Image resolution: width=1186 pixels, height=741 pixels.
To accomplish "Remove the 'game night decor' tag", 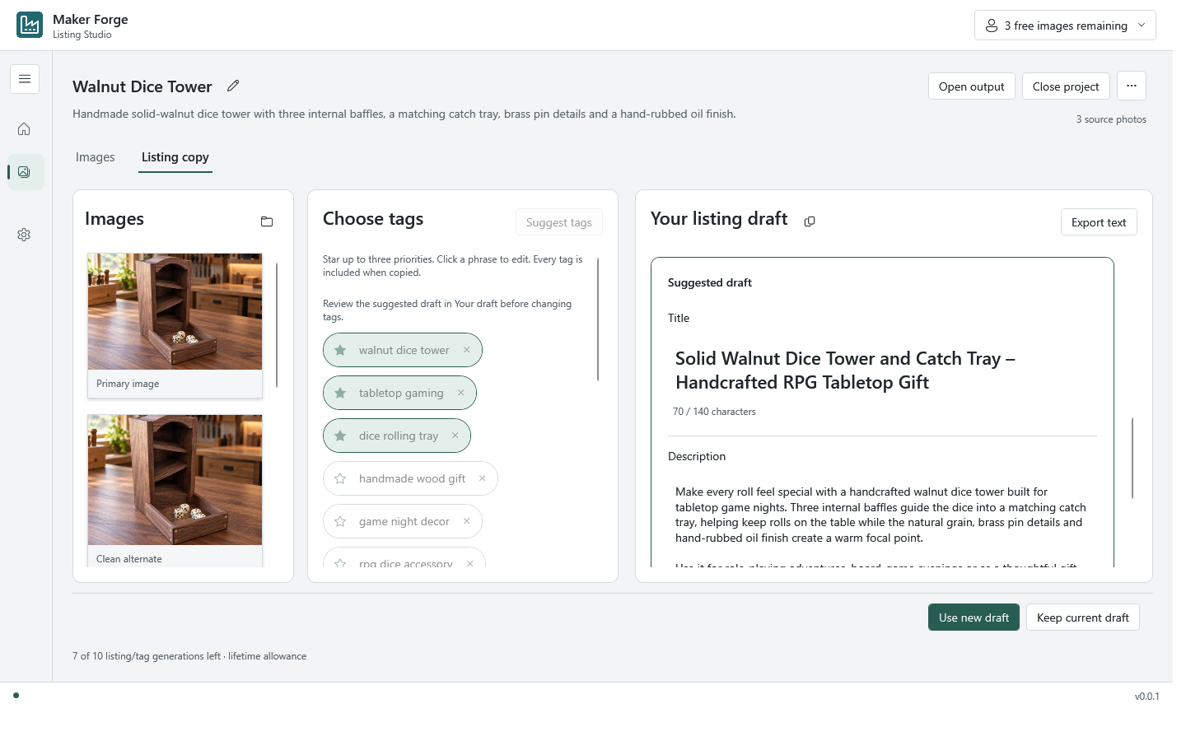I will tap(467, 521).
